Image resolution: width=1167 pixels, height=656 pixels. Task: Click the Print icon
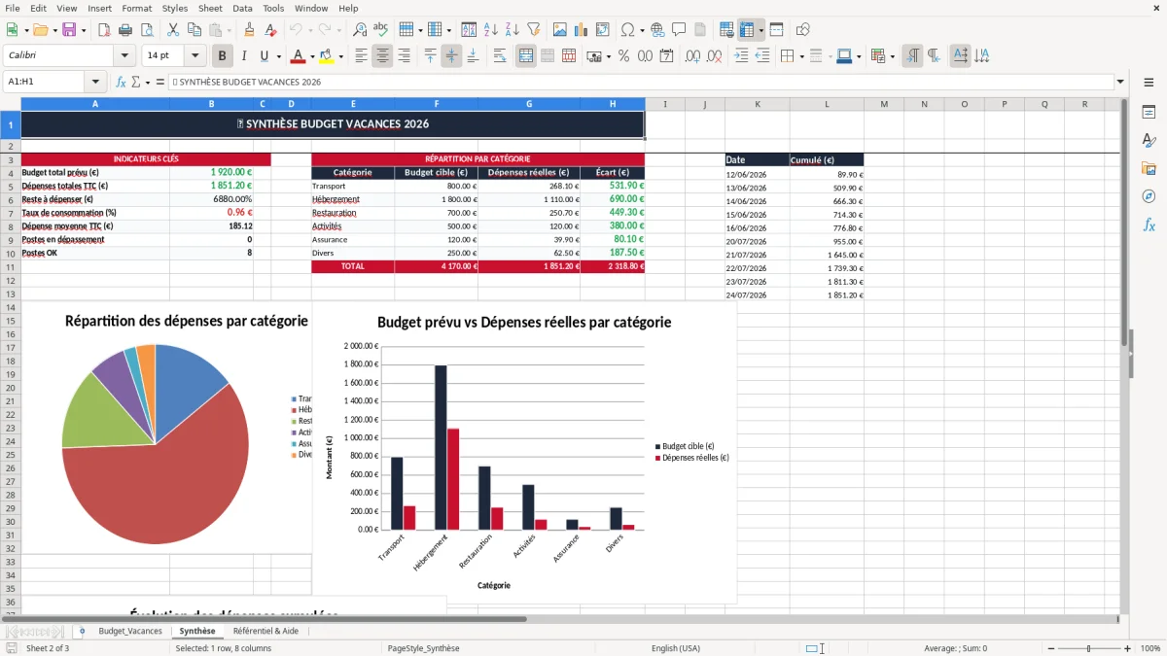(125, 30)
